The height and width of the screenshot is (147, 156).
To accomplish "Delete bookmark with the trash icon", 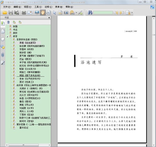I will (8, 22).
